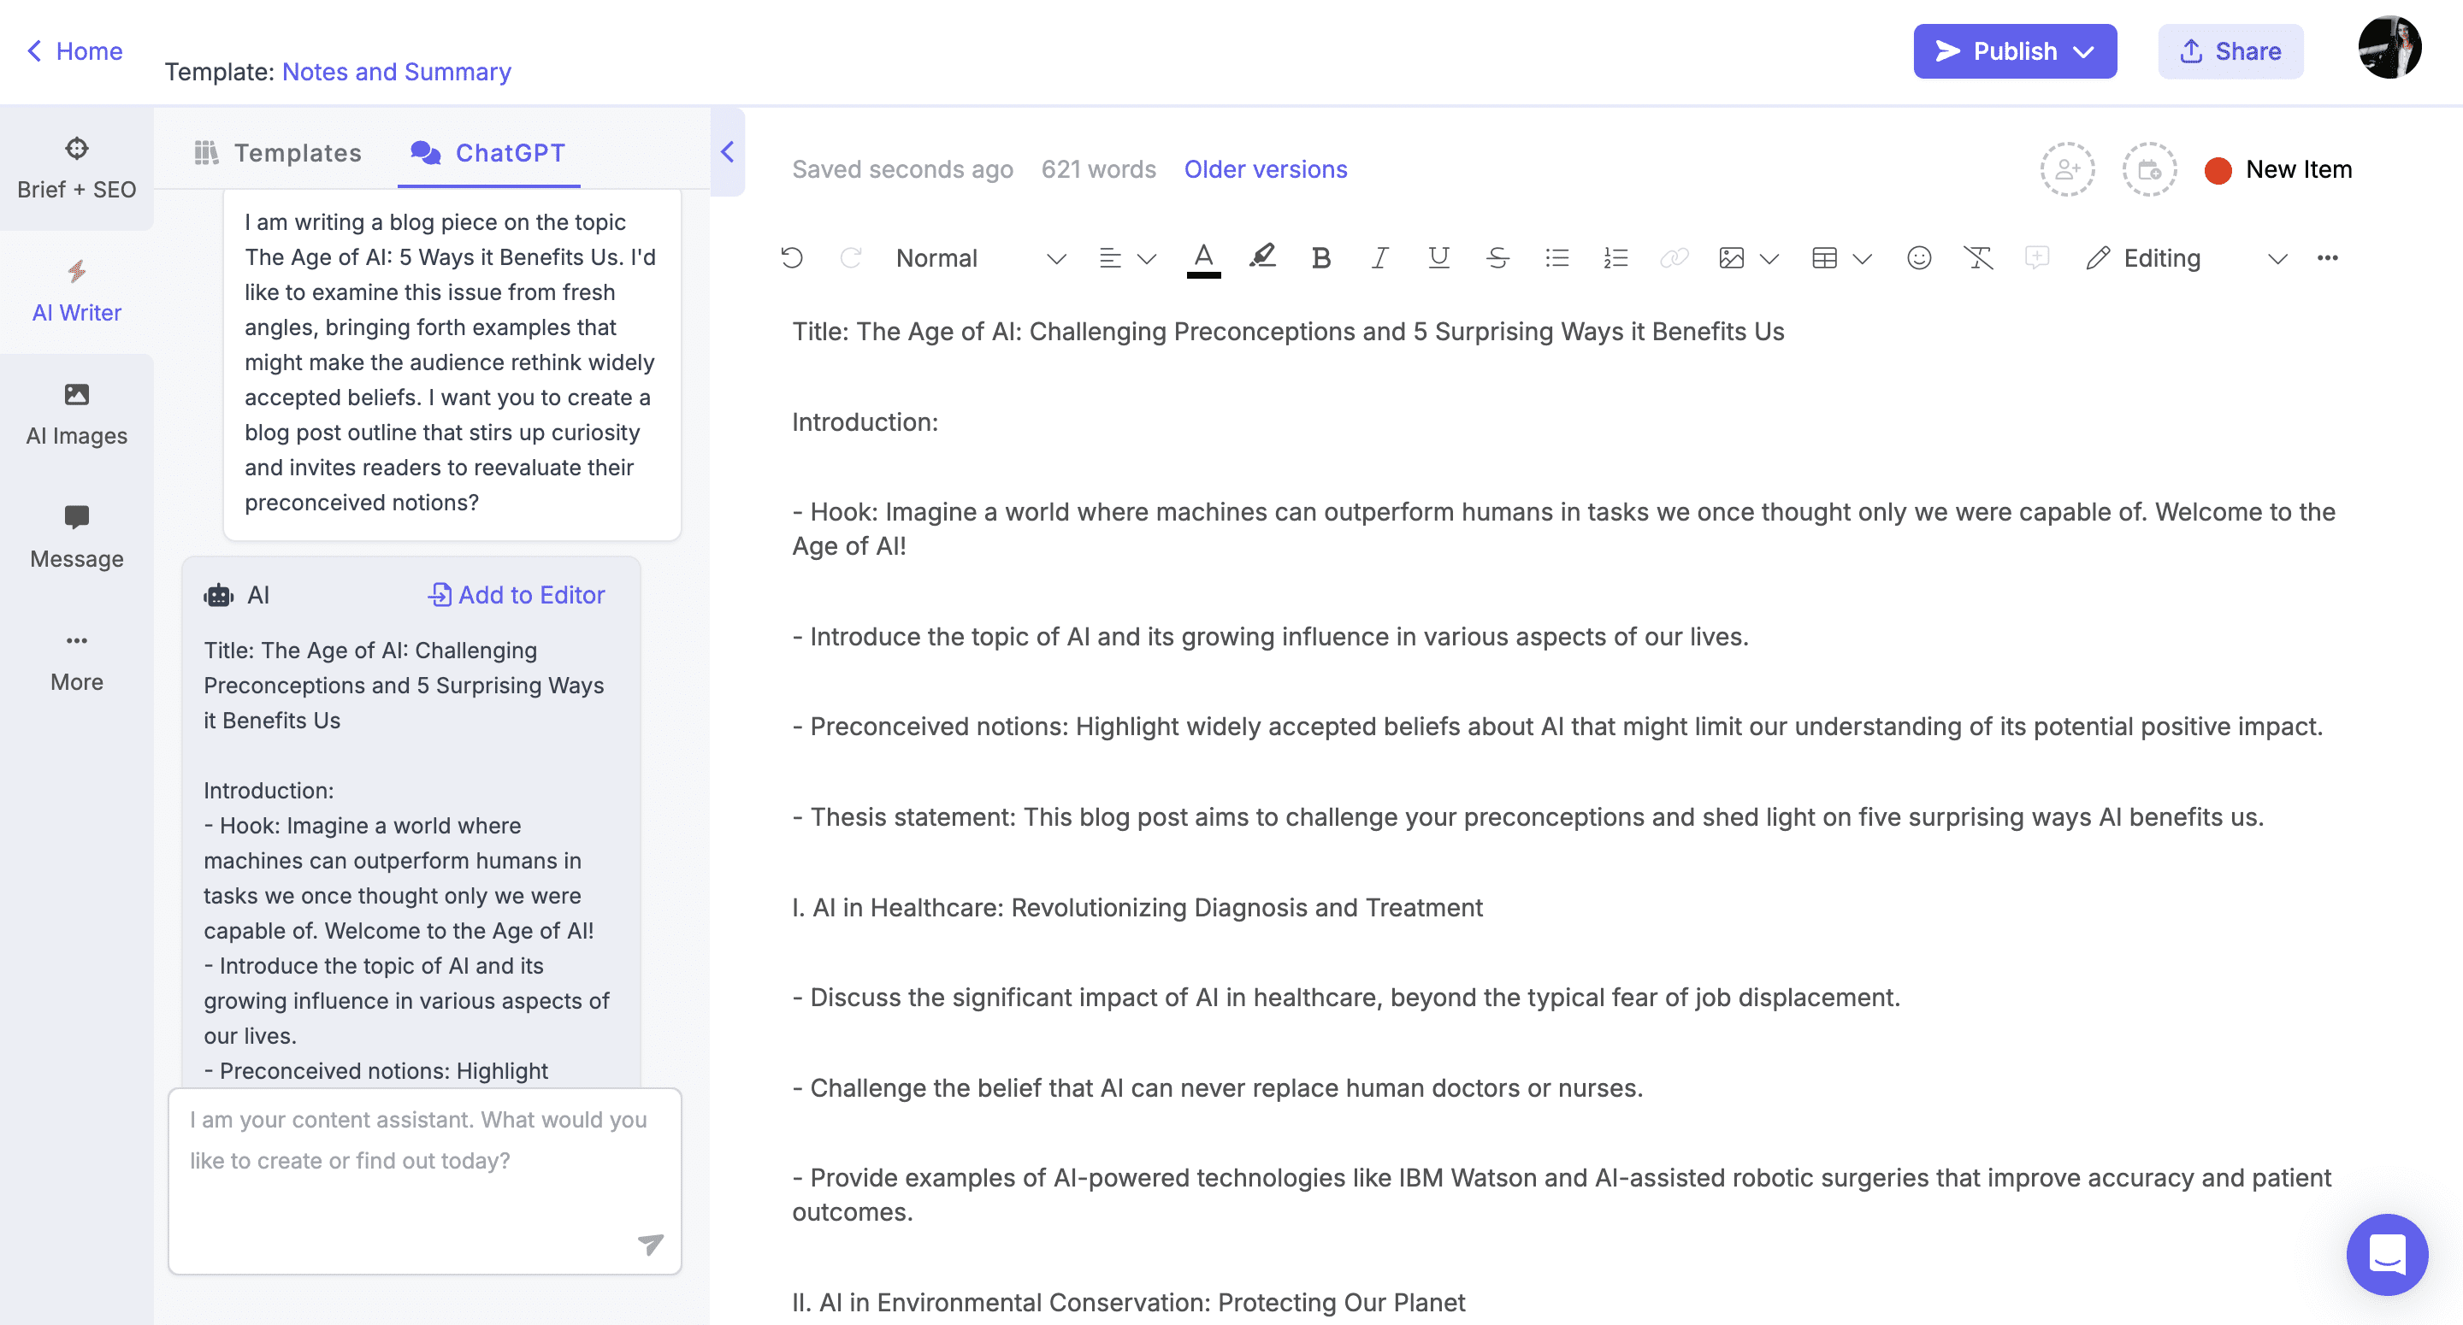2463x1325 pixels.
Task: Toggle the text font color swatch
Action: click(1205, 271)
